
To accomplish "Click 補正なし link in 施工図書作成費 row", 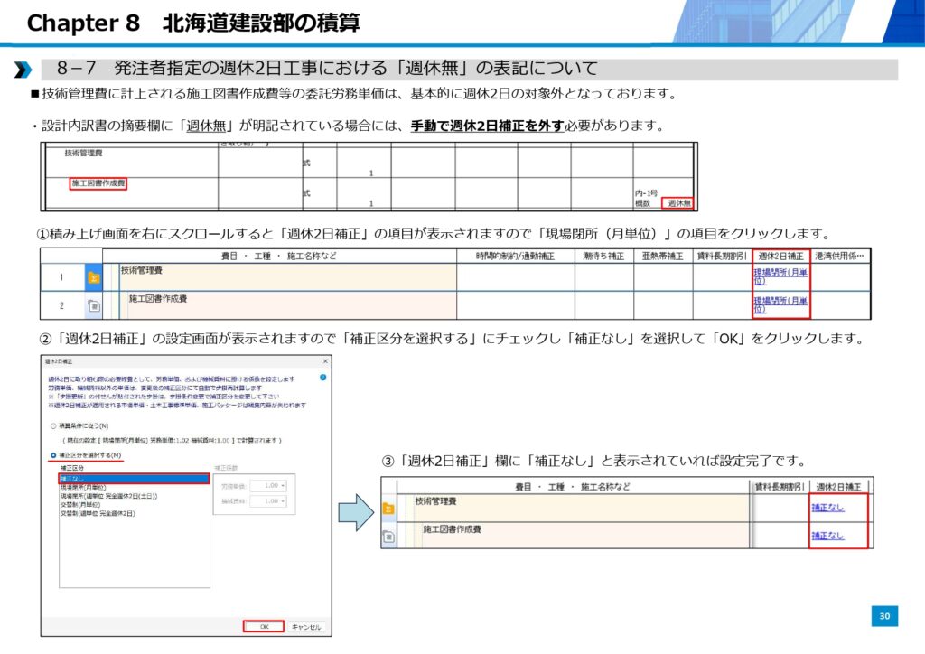I will coord(827,536).
